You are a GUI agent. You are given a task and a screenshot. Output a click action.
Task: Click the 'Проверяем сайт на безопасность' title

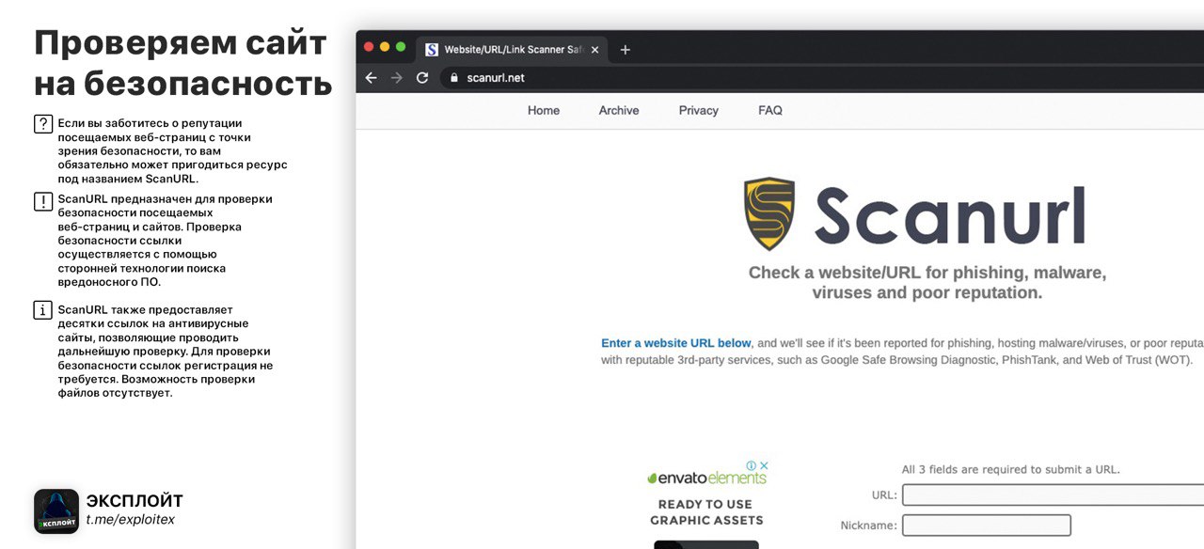(x=182, y=63)
